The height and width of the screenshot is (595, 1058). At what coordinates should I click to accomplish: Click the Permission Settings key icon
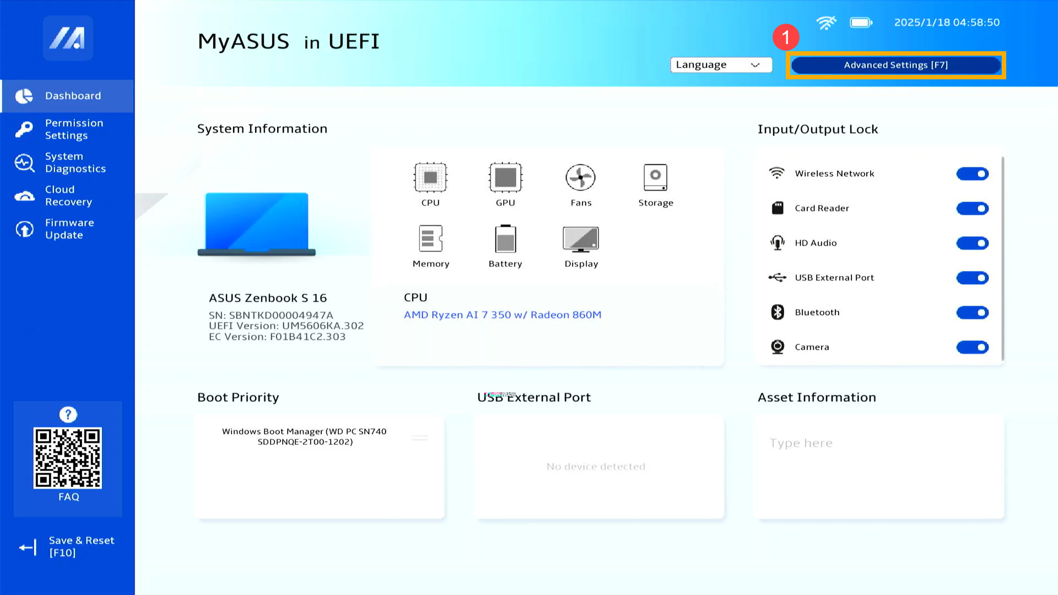[x=24, y=129]
